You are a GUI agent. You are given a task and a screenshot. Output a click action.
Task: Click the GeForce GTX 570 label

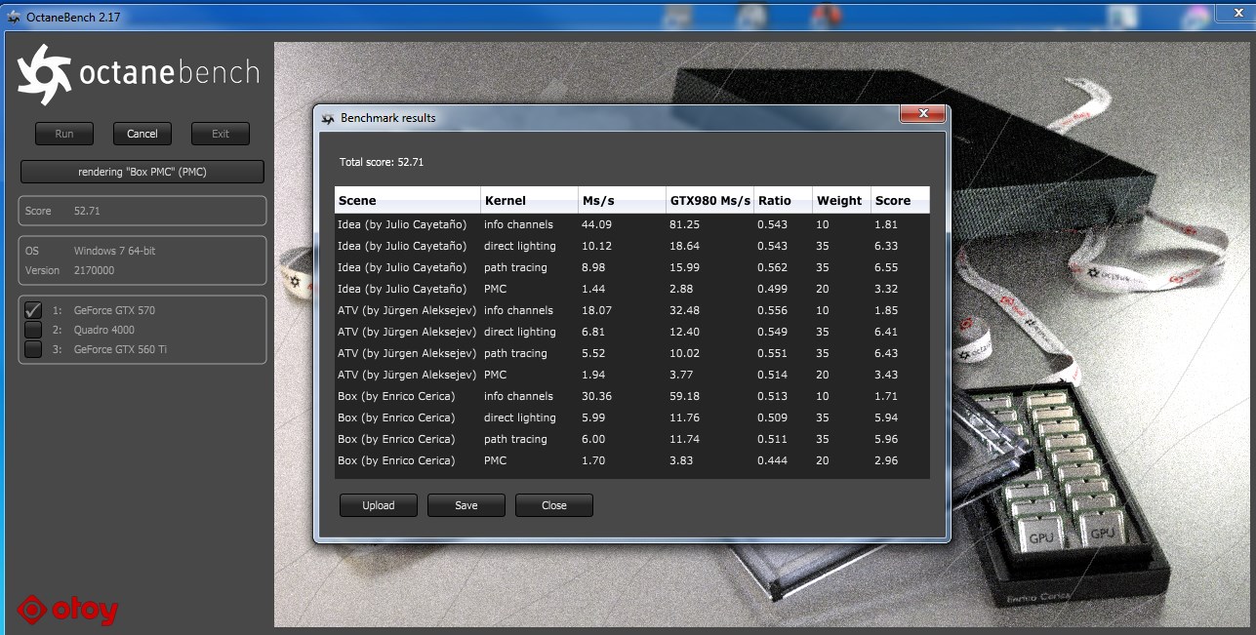point(114,310)
